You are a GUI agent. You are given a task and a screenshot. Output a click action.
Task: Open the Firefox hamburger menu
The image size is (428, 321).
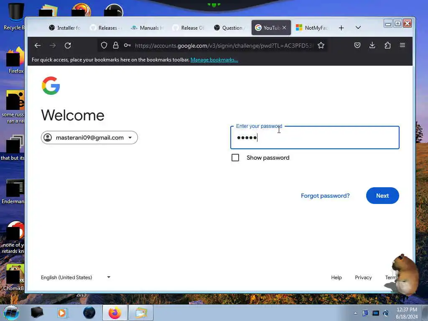click(403, 45)
